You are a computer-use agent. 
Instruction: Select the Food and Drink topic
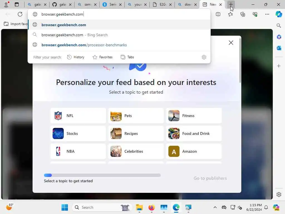pyautogui.click(x=194, y=133)
